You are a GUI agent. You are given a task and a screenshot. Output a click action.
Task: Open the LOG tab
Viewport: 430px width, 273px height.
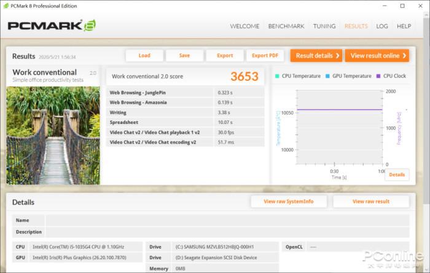tap(381, 26)
